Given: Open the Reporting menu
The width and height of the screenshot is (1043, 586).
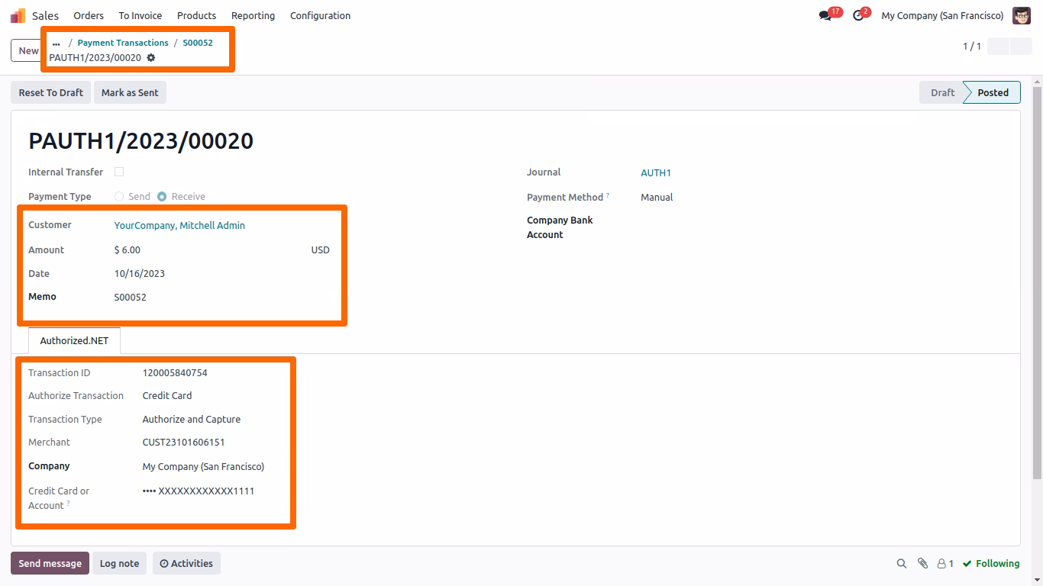Looking at the screenshot, I should click(253, 15).
